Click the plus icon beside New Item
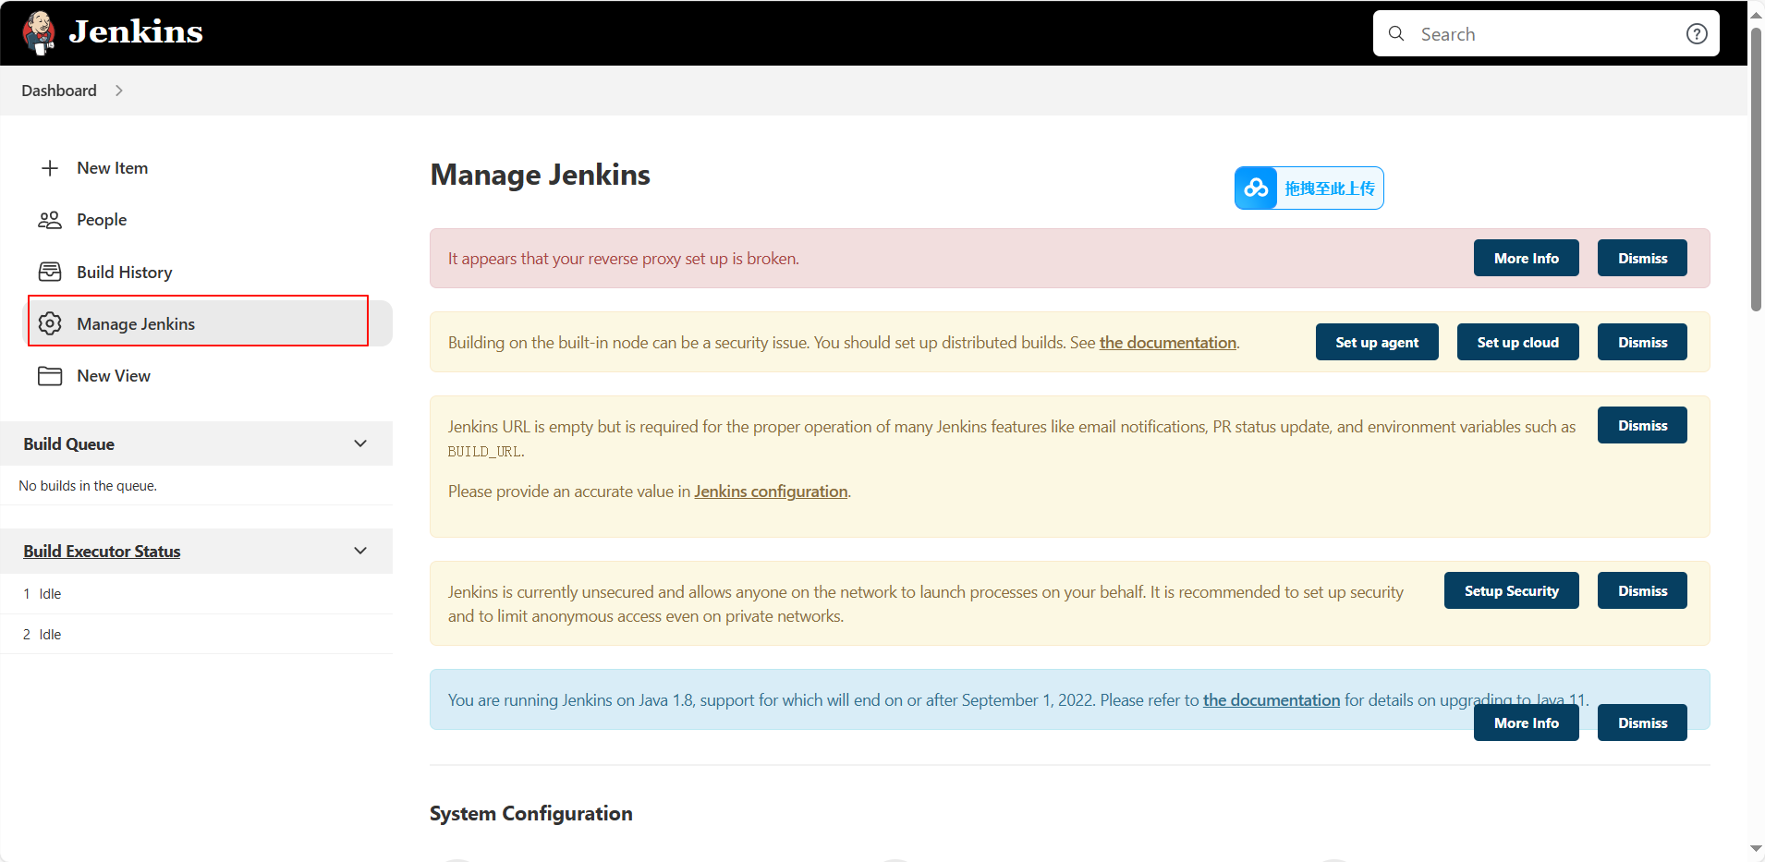The width and height of the screenshot is (1765, 862). [50, 168]
